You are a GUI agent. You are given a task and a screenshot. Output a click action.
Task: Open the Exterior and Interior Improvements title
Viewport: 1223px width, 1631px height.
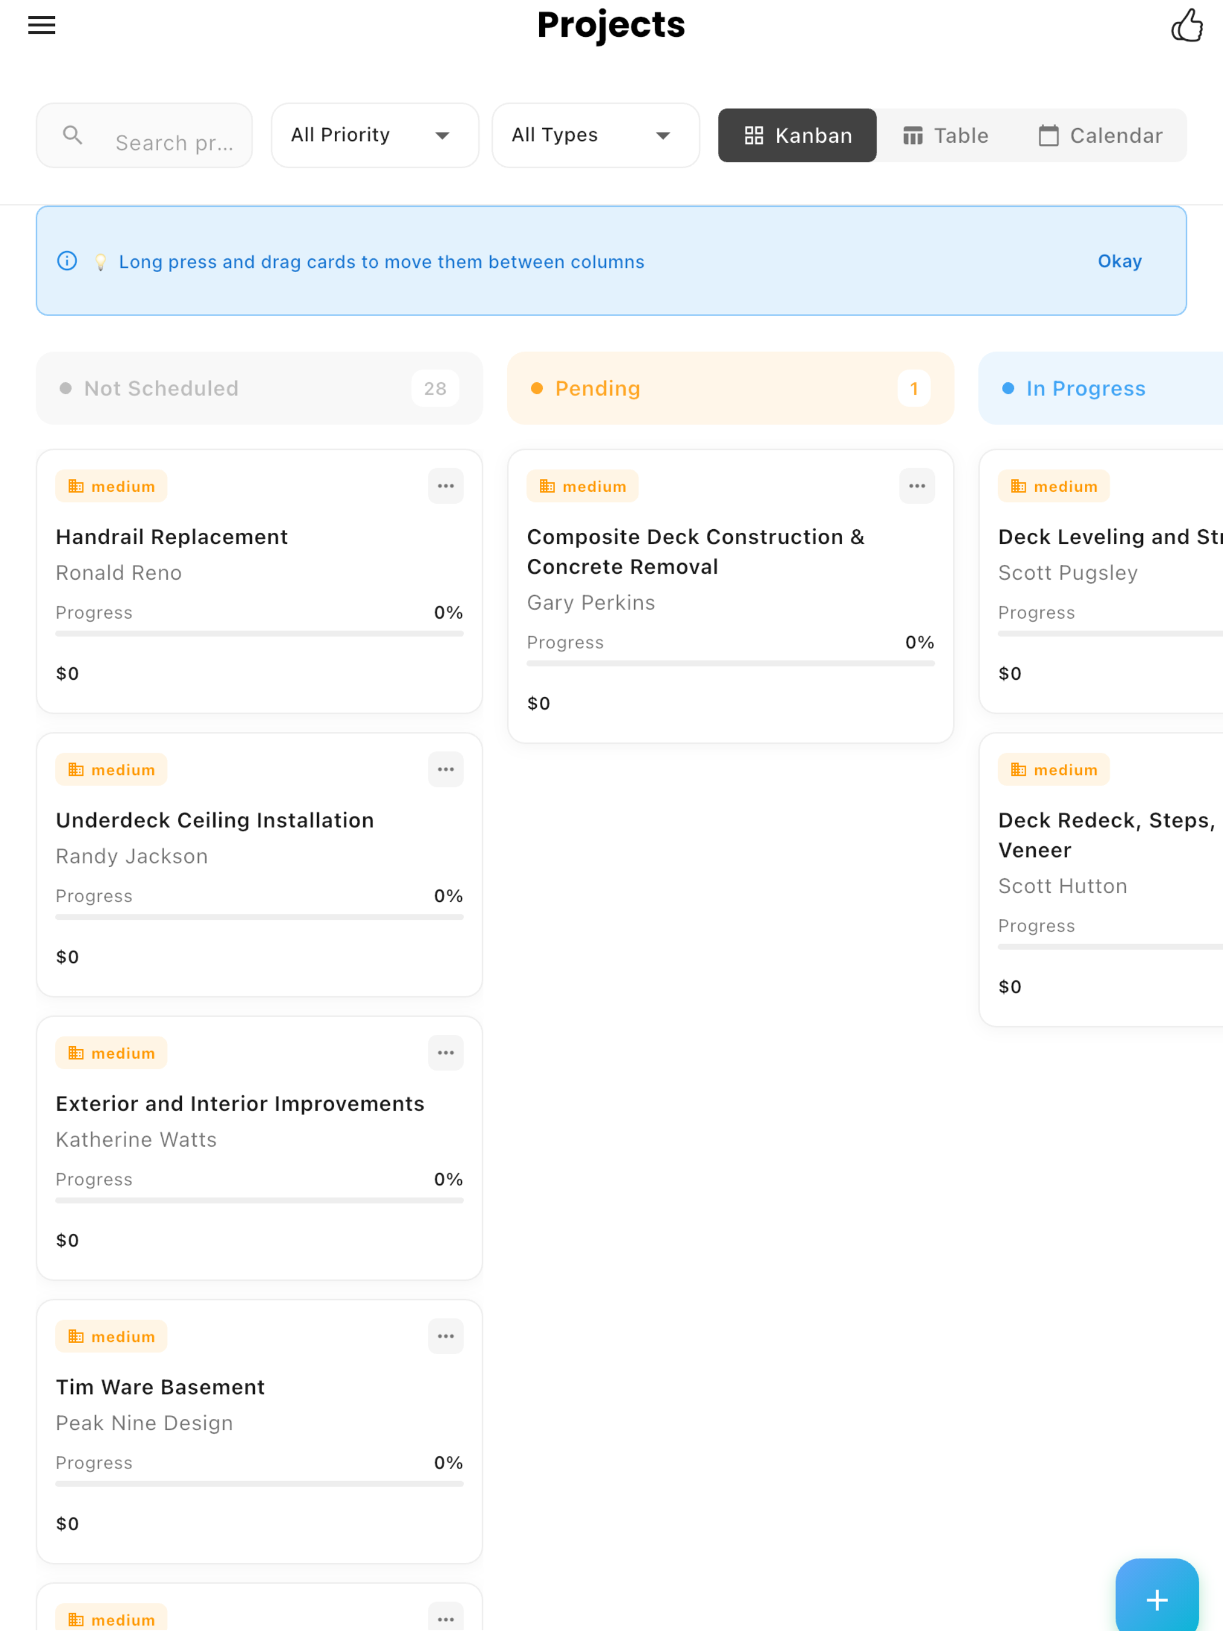click(239, 1103)
